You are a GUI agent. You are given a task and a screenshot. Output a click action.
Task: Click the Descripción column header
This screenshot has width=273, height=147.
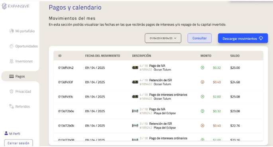pyautogui.click(x=141, y=56)
